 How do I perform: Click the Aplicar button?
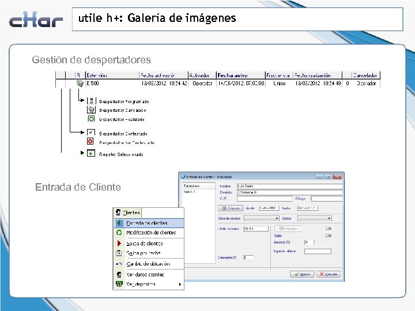(302, 274)
